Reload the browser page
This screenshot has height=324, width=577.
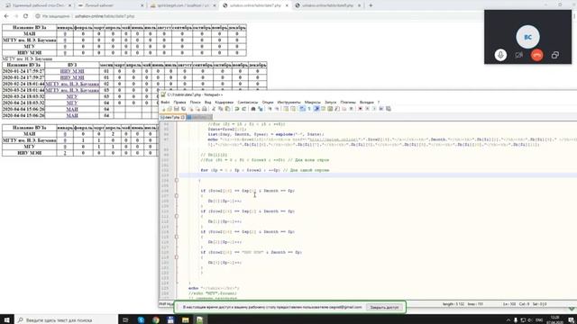pos(25,16)
